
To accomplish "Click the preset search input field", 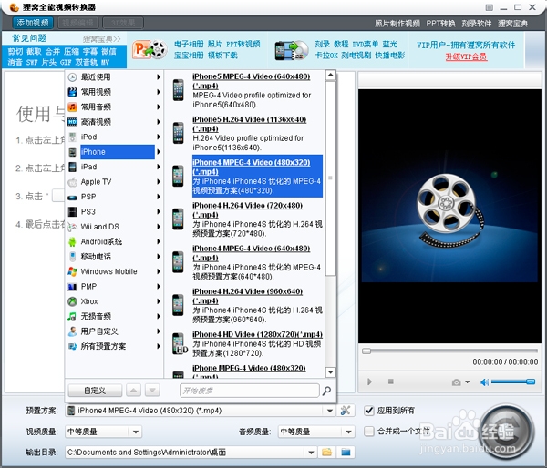I will click(x=250, y=391).
